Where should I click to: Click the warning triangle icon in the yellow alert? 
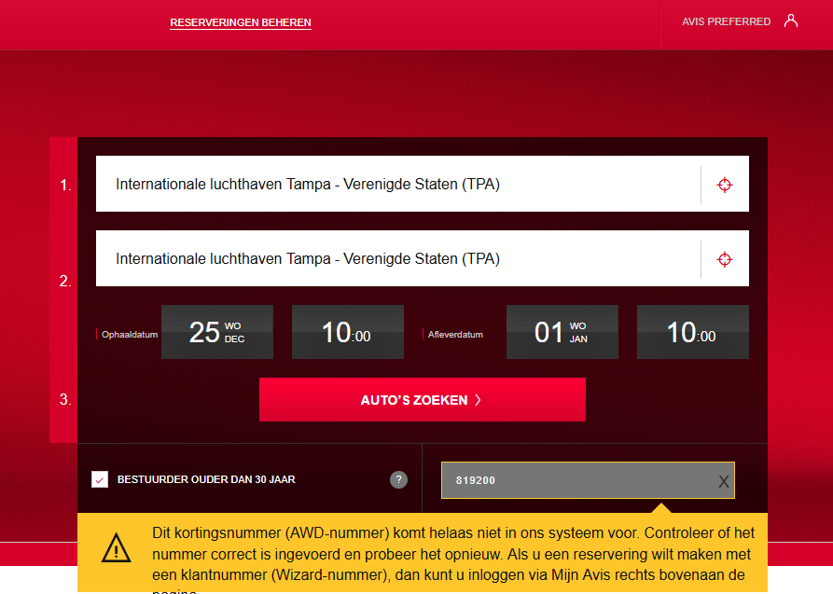coord(117,548)
